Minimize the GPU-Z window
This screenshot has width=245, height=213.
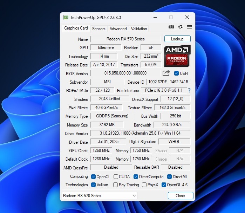(x=155, y=17)
